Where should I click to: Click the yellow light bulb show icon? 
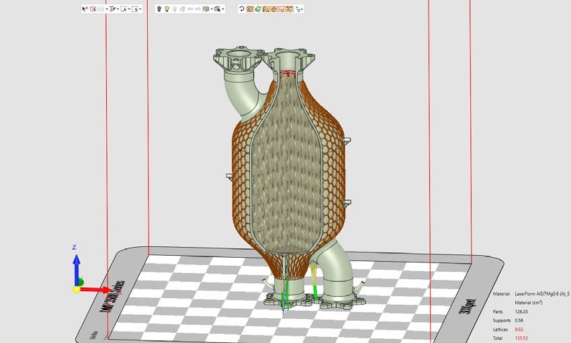point(167,9)
